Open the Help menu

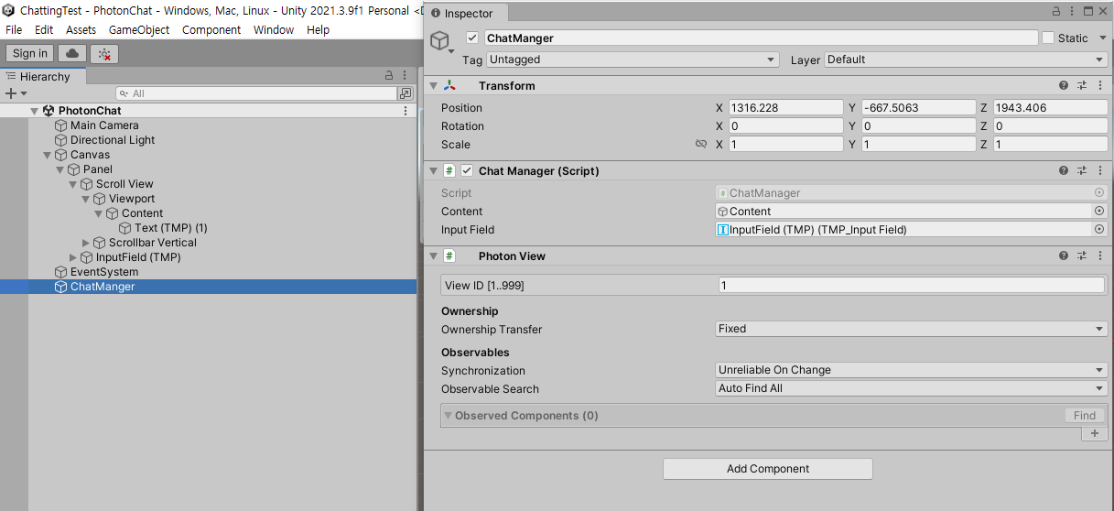pos(319,30)
